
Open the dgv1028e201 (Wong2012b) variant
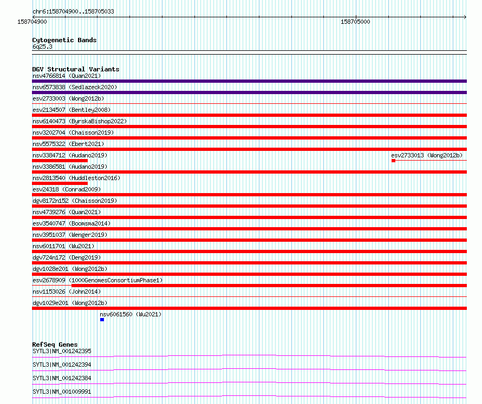(70, 269)
